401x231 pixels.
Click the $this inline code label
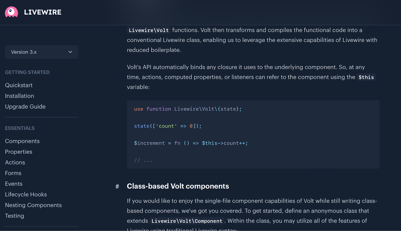click(366, 77)
